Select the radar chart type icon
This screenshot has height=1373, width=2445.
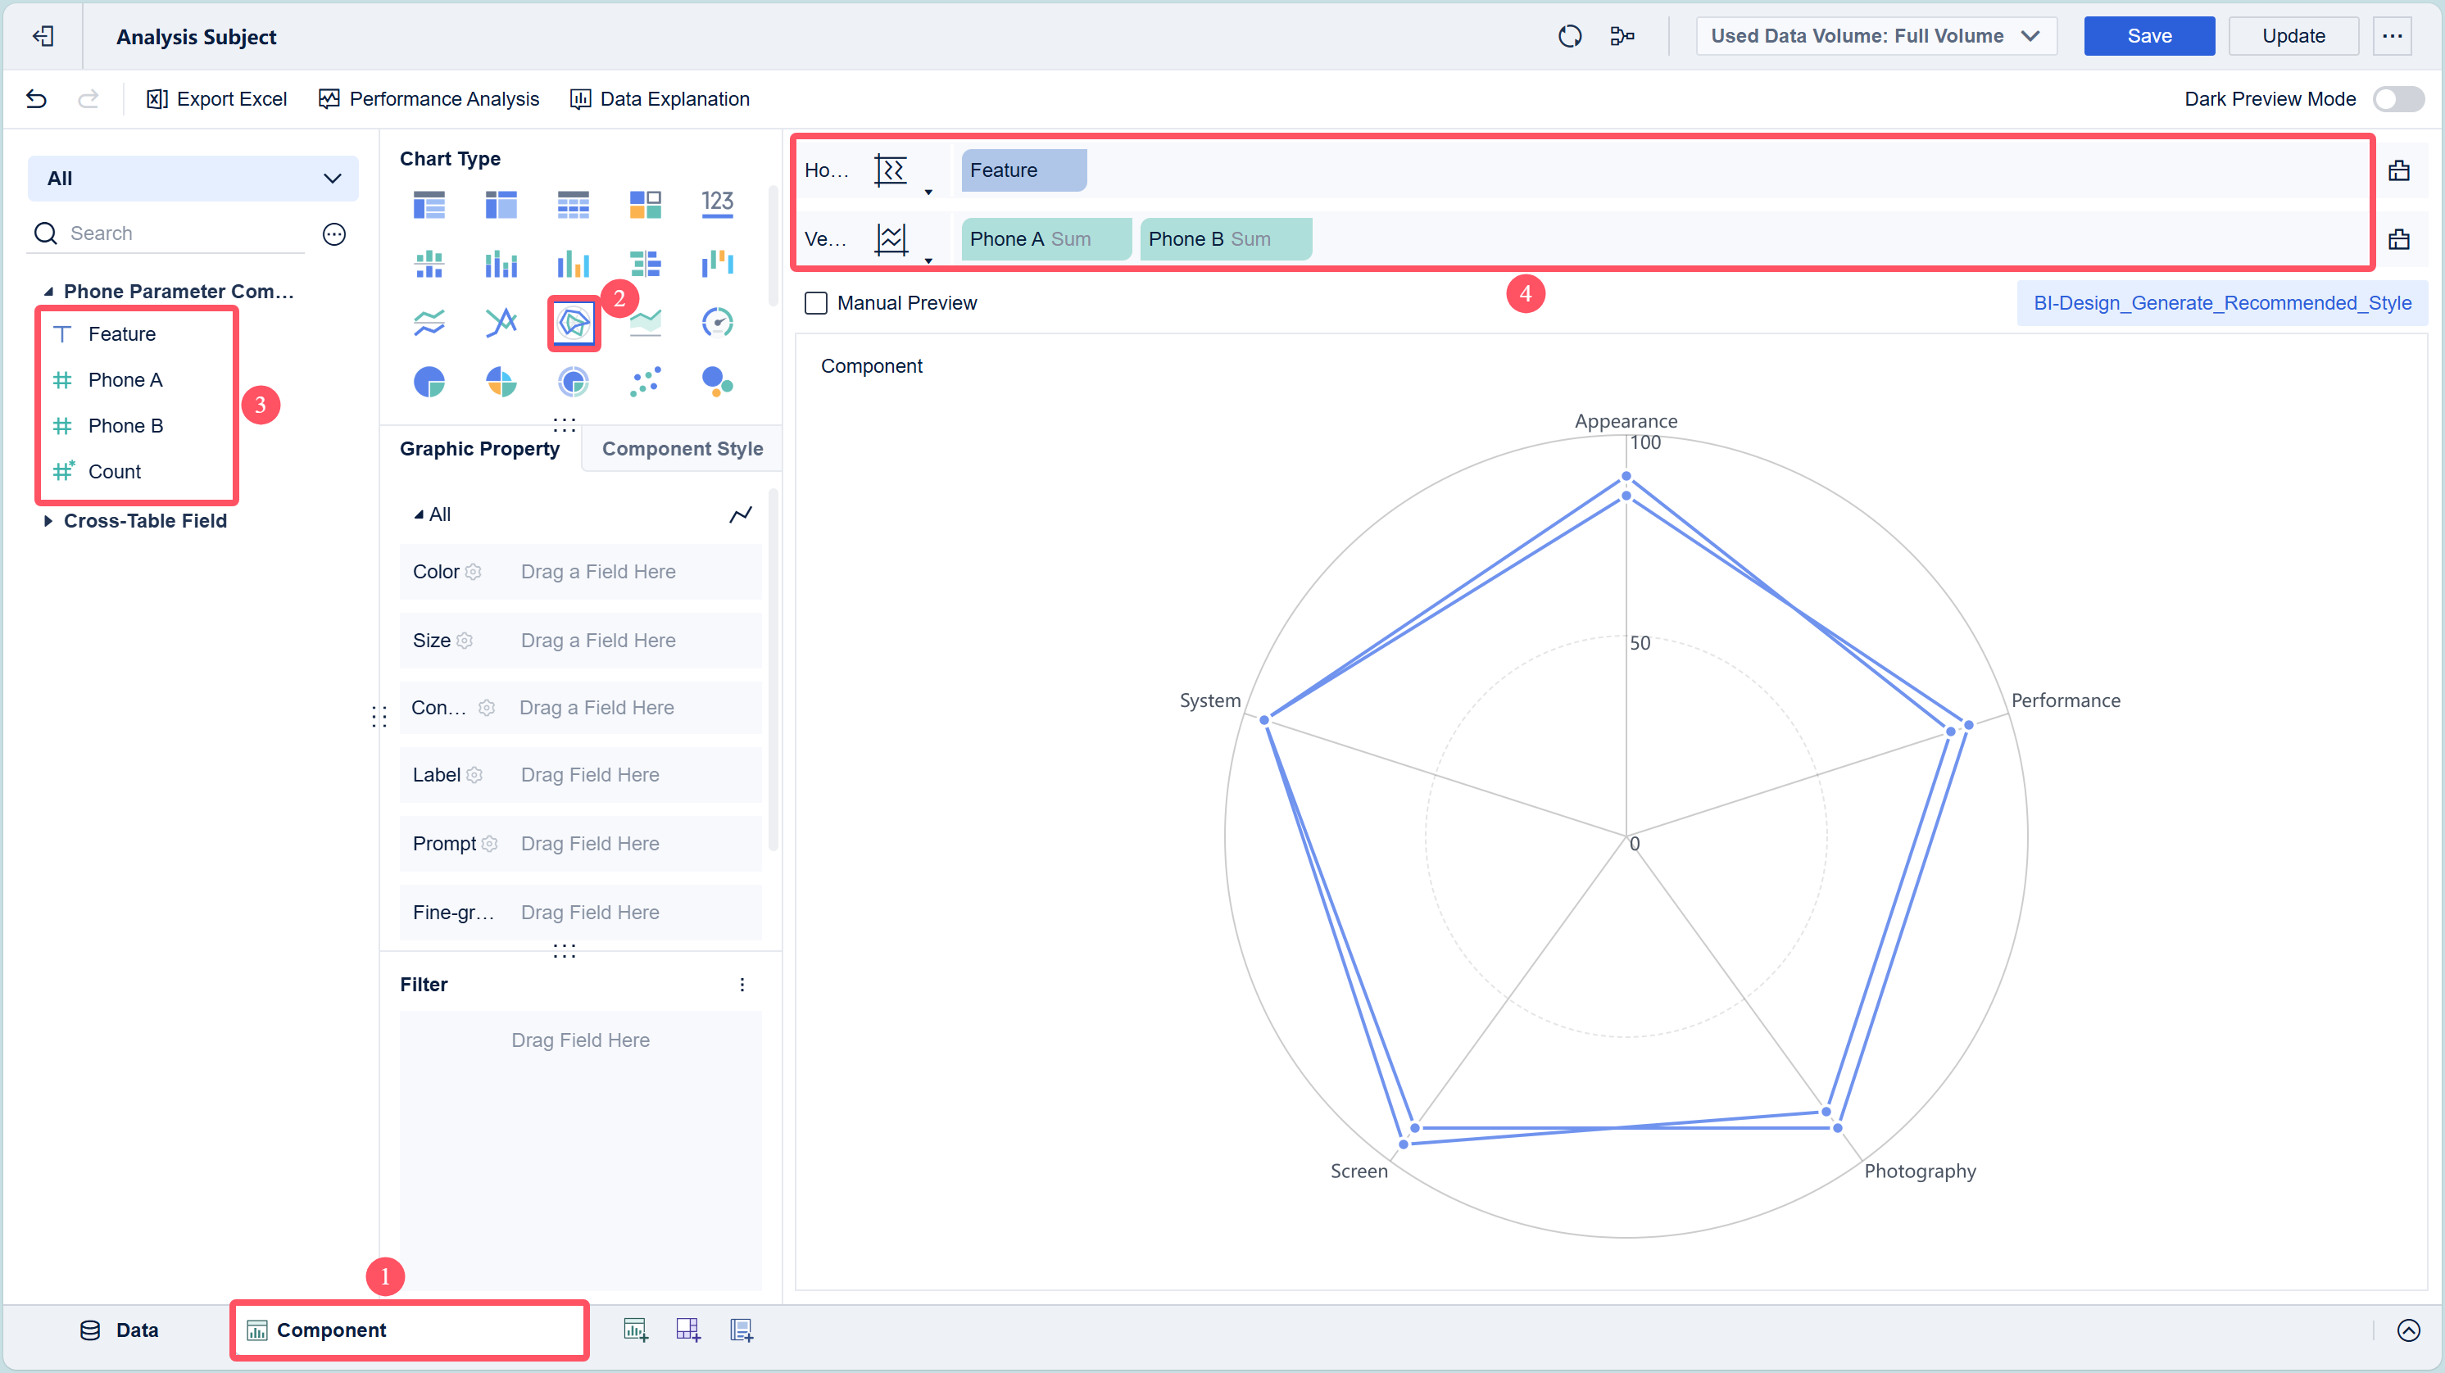click(x=574, y=324)
